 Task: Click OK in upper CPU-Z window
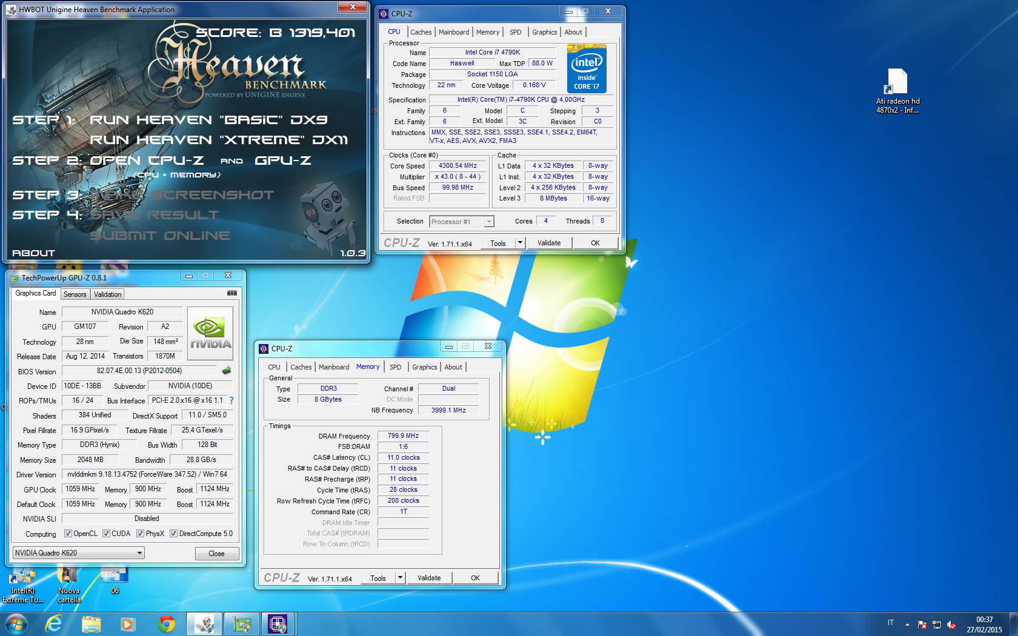(595, 243)
